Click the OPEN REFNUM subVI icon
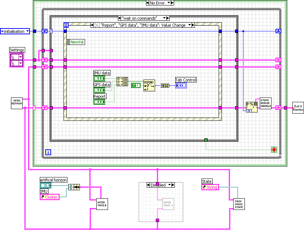 (17, 103)
